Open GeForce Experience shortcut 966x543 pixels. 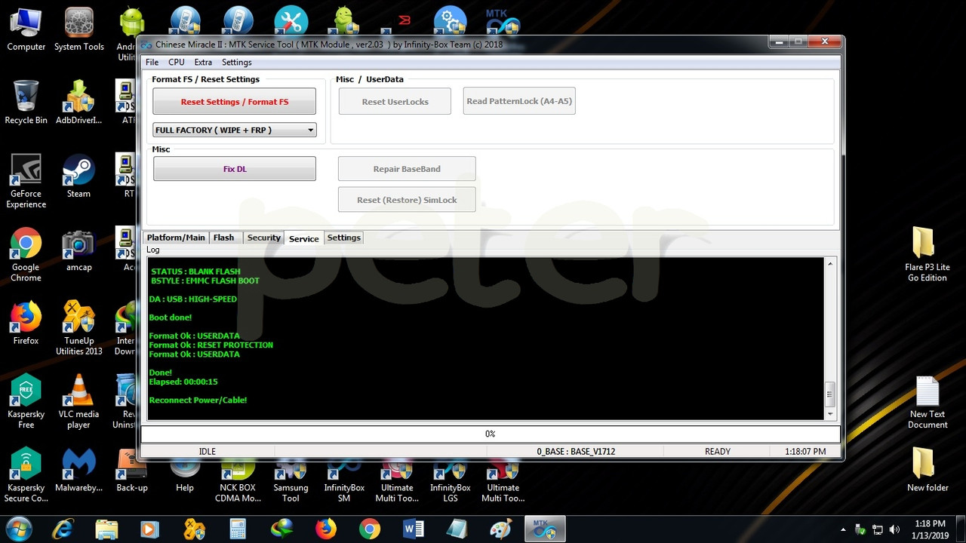[26, 182]
